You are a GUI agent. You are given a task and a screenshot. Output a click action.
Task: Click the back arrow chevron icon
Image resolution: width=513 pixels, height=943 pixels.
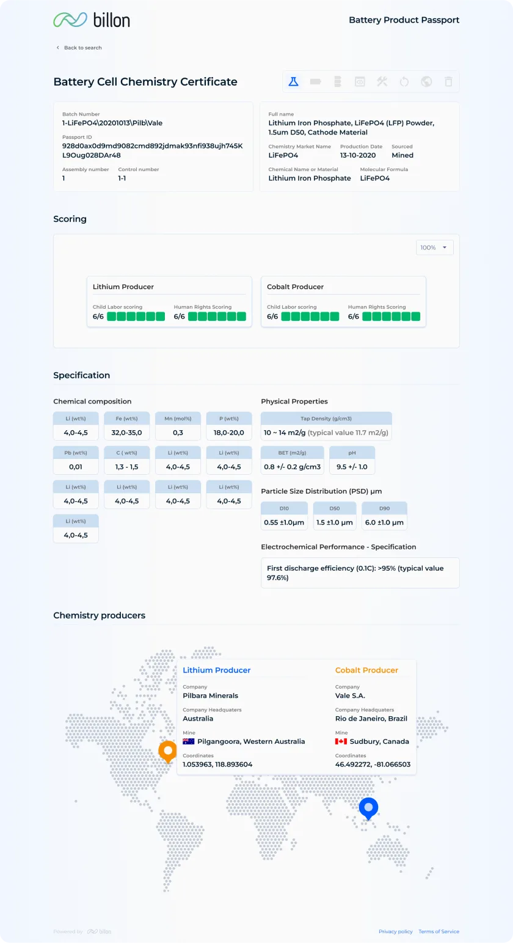(x=58, y=48)
